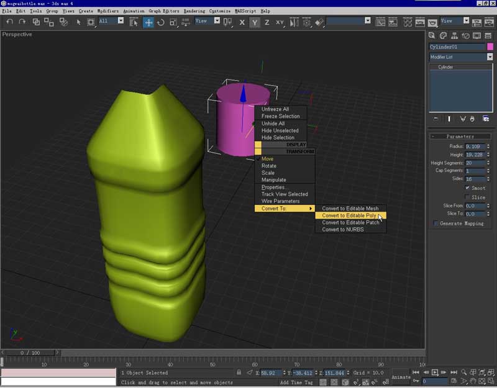Click the pin stack icon under modifier stack

(x=436, y=119)
